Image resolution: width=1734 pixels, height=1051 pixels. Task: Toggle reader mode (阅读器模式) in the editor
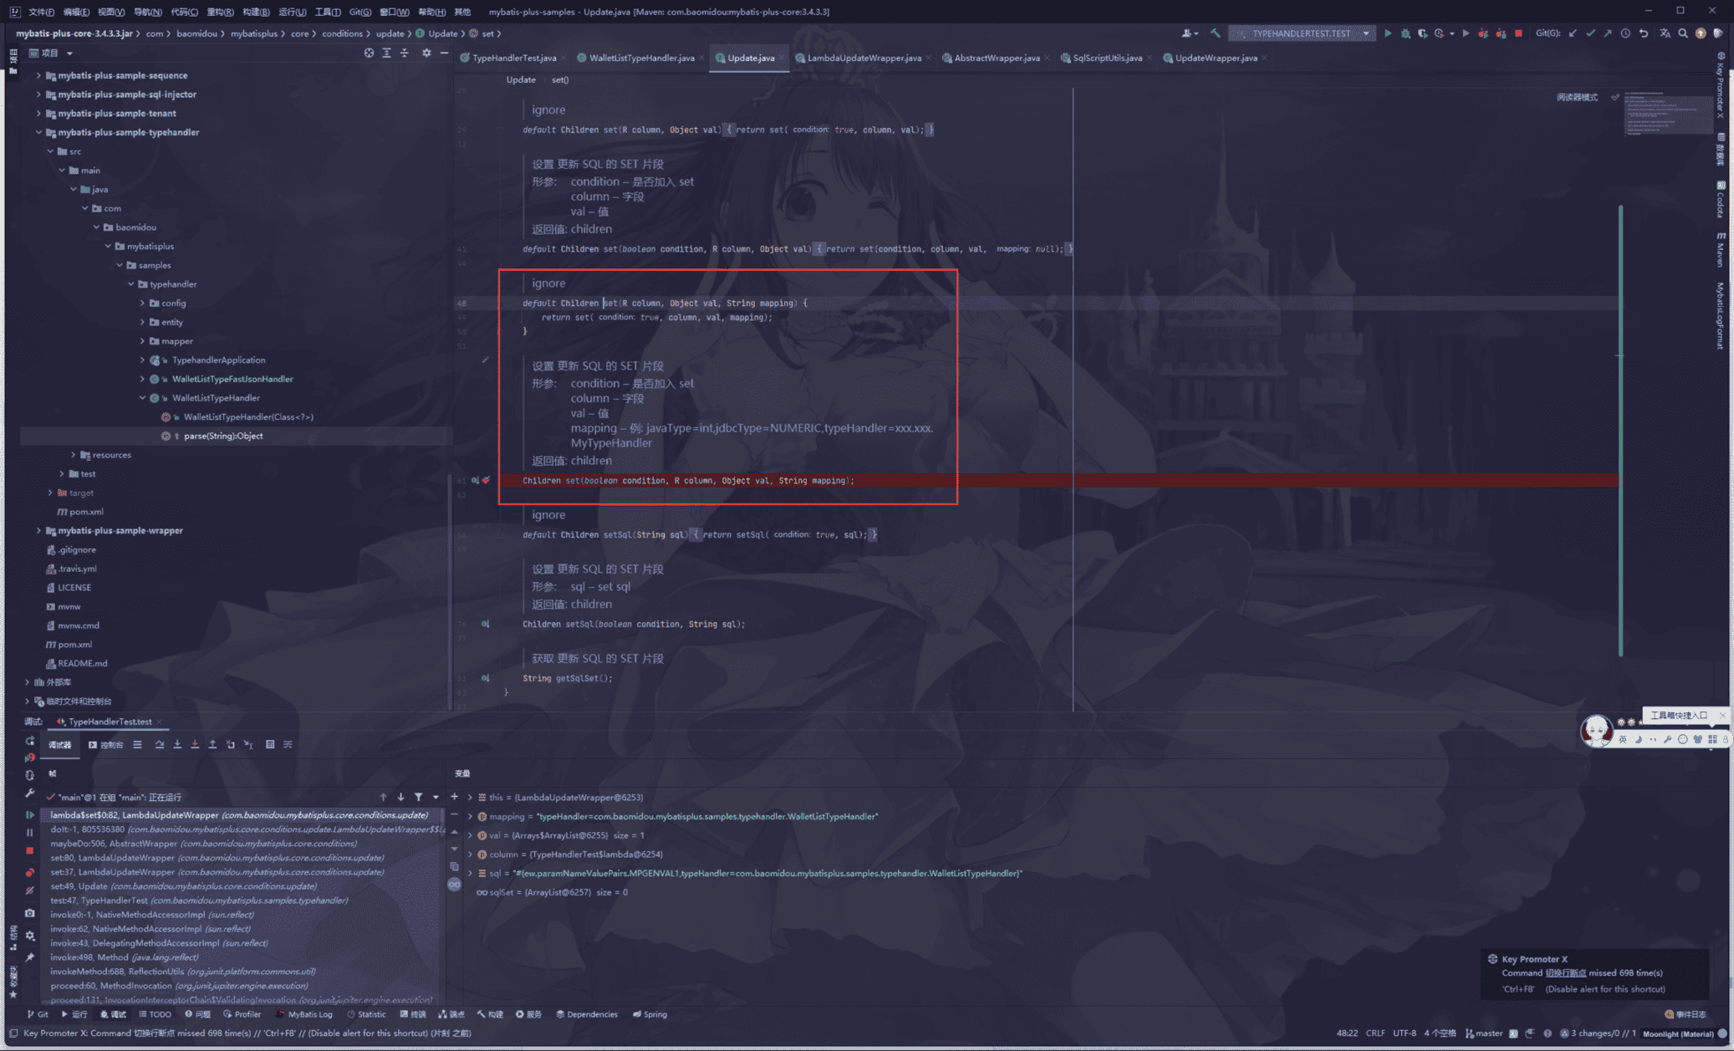(x=1577, y=97)
